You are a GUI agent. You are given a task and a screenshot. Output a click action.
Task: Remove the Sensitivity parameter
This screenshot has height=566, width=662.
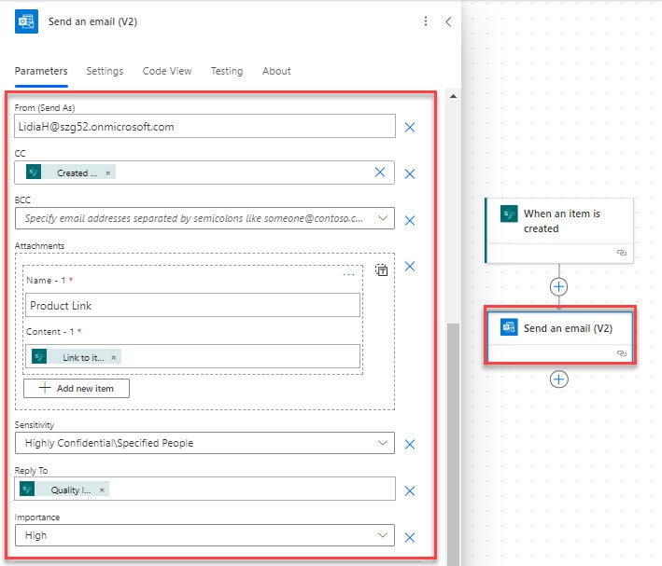(410, 445)
